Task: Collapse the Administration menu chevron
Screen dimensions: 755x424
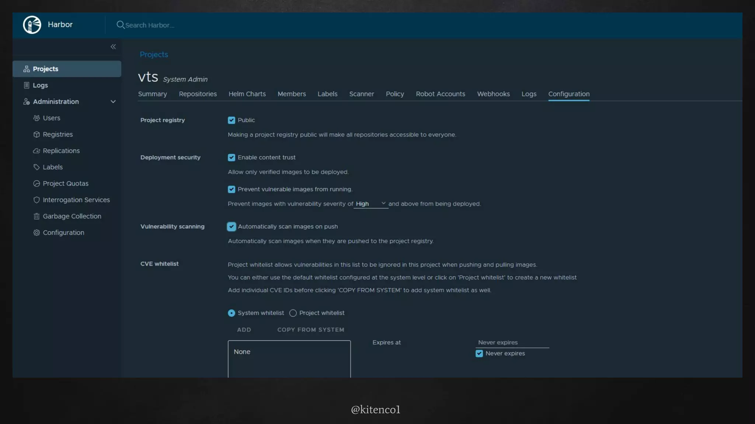Action: 113,102
